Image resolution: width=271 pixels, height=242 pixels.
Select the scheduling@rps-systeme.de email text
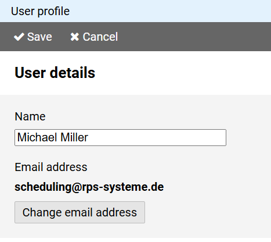click(x=89, y=187)
